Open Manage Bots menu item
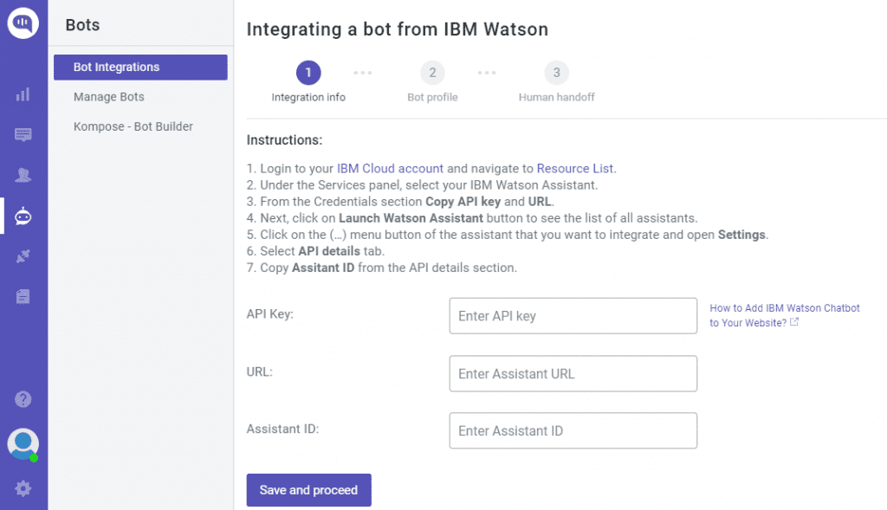The height and width of the screenshot is (510, 887). (108, 97)
